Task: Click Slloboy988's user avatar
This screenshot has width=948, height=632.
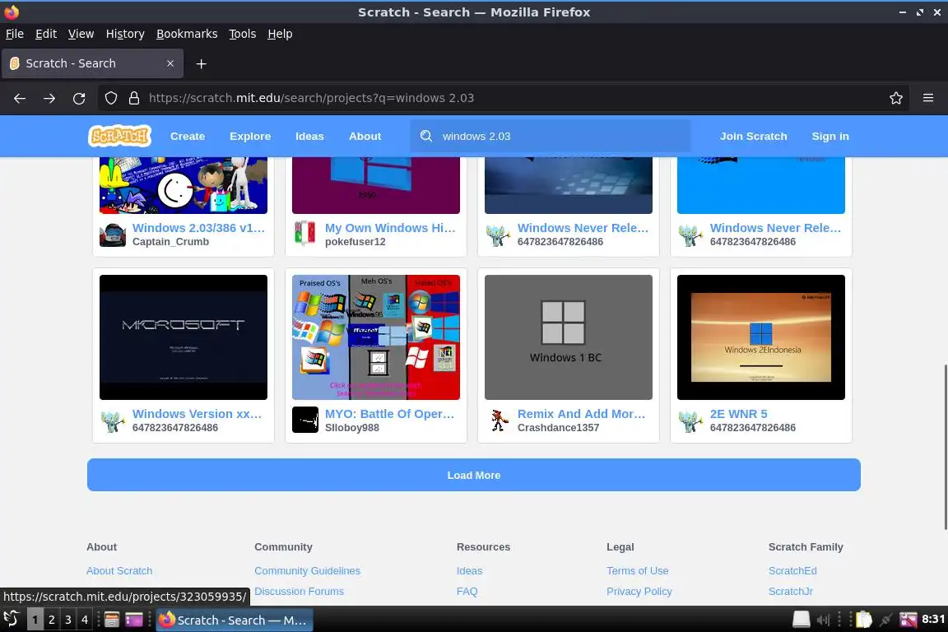Action: click(304, 420)
